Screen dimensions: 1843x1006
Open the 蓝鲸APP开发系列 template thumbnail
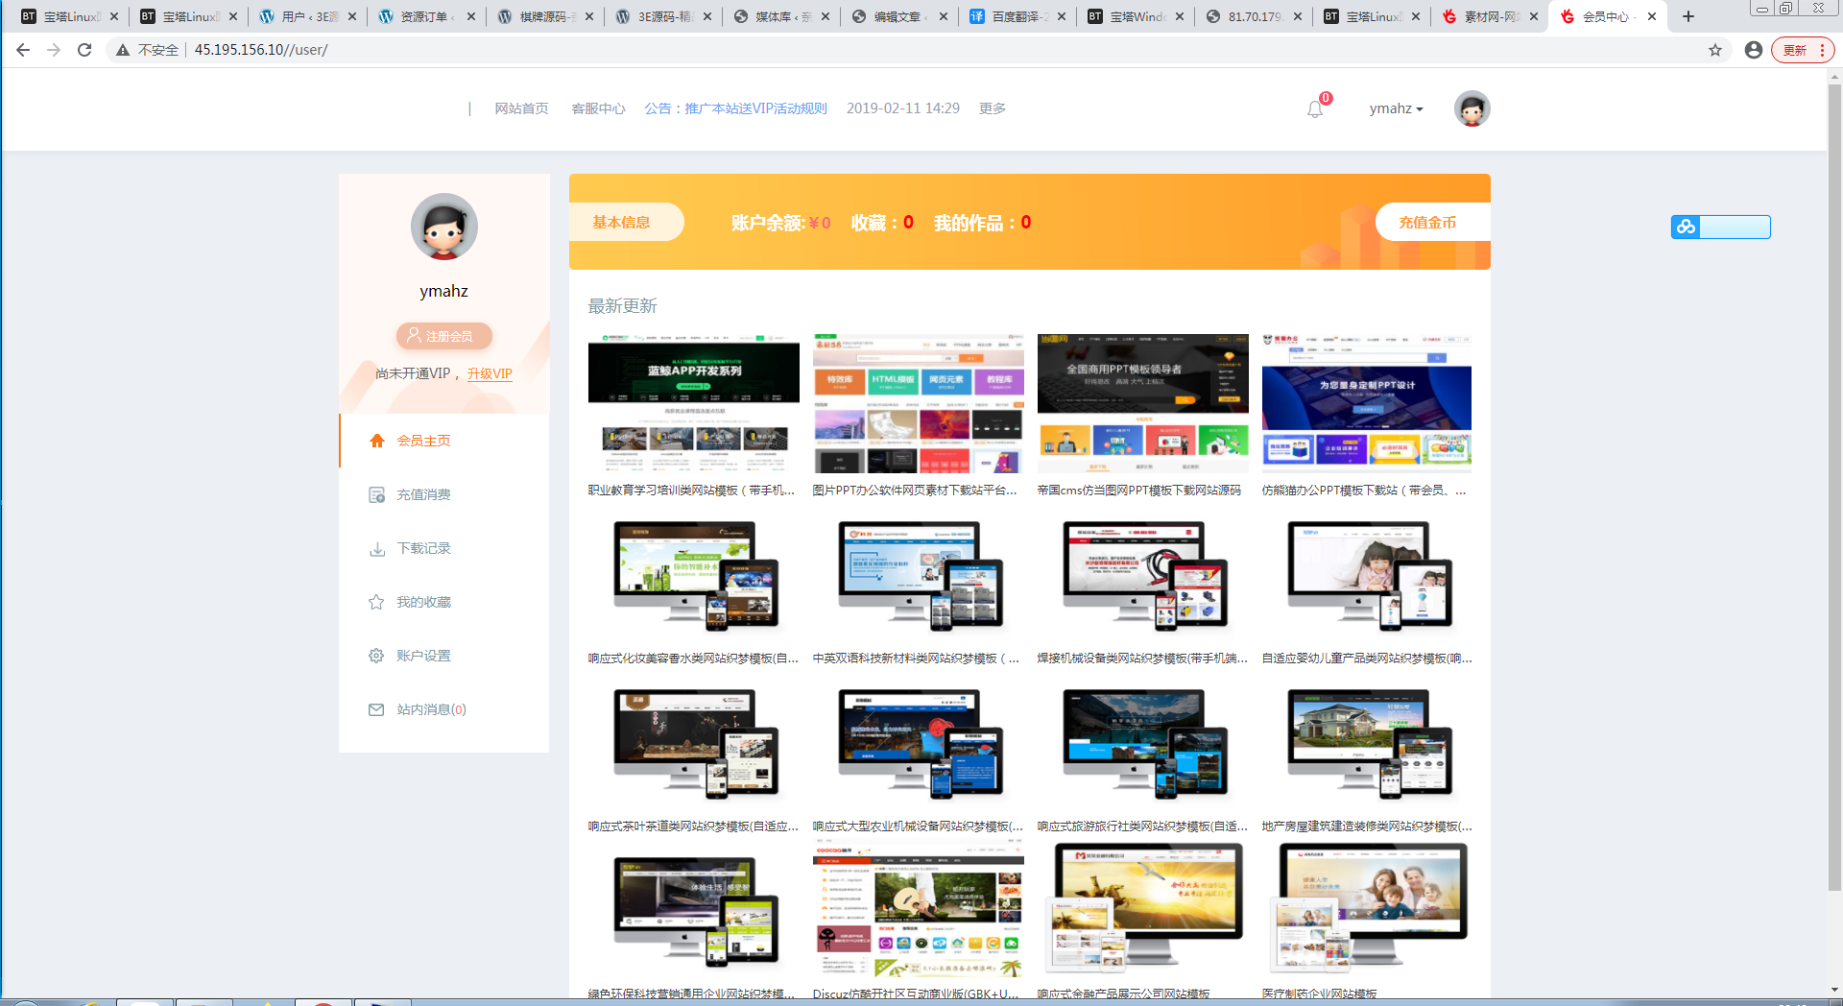(693, 402)
